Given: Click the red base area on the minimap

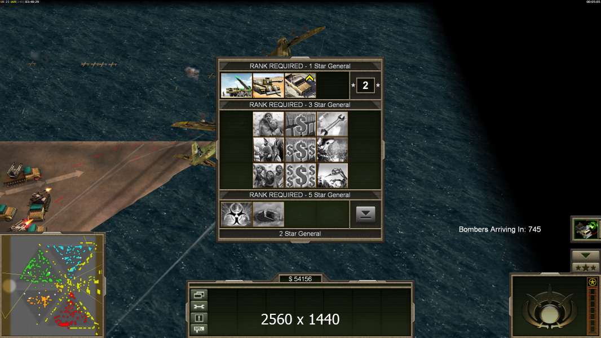Looking at the screenshot, I should click(x=70, y=311).
